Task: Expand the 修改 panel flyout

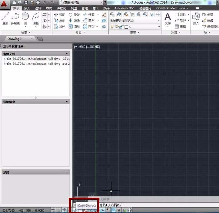Action: [x=80, y=32]
